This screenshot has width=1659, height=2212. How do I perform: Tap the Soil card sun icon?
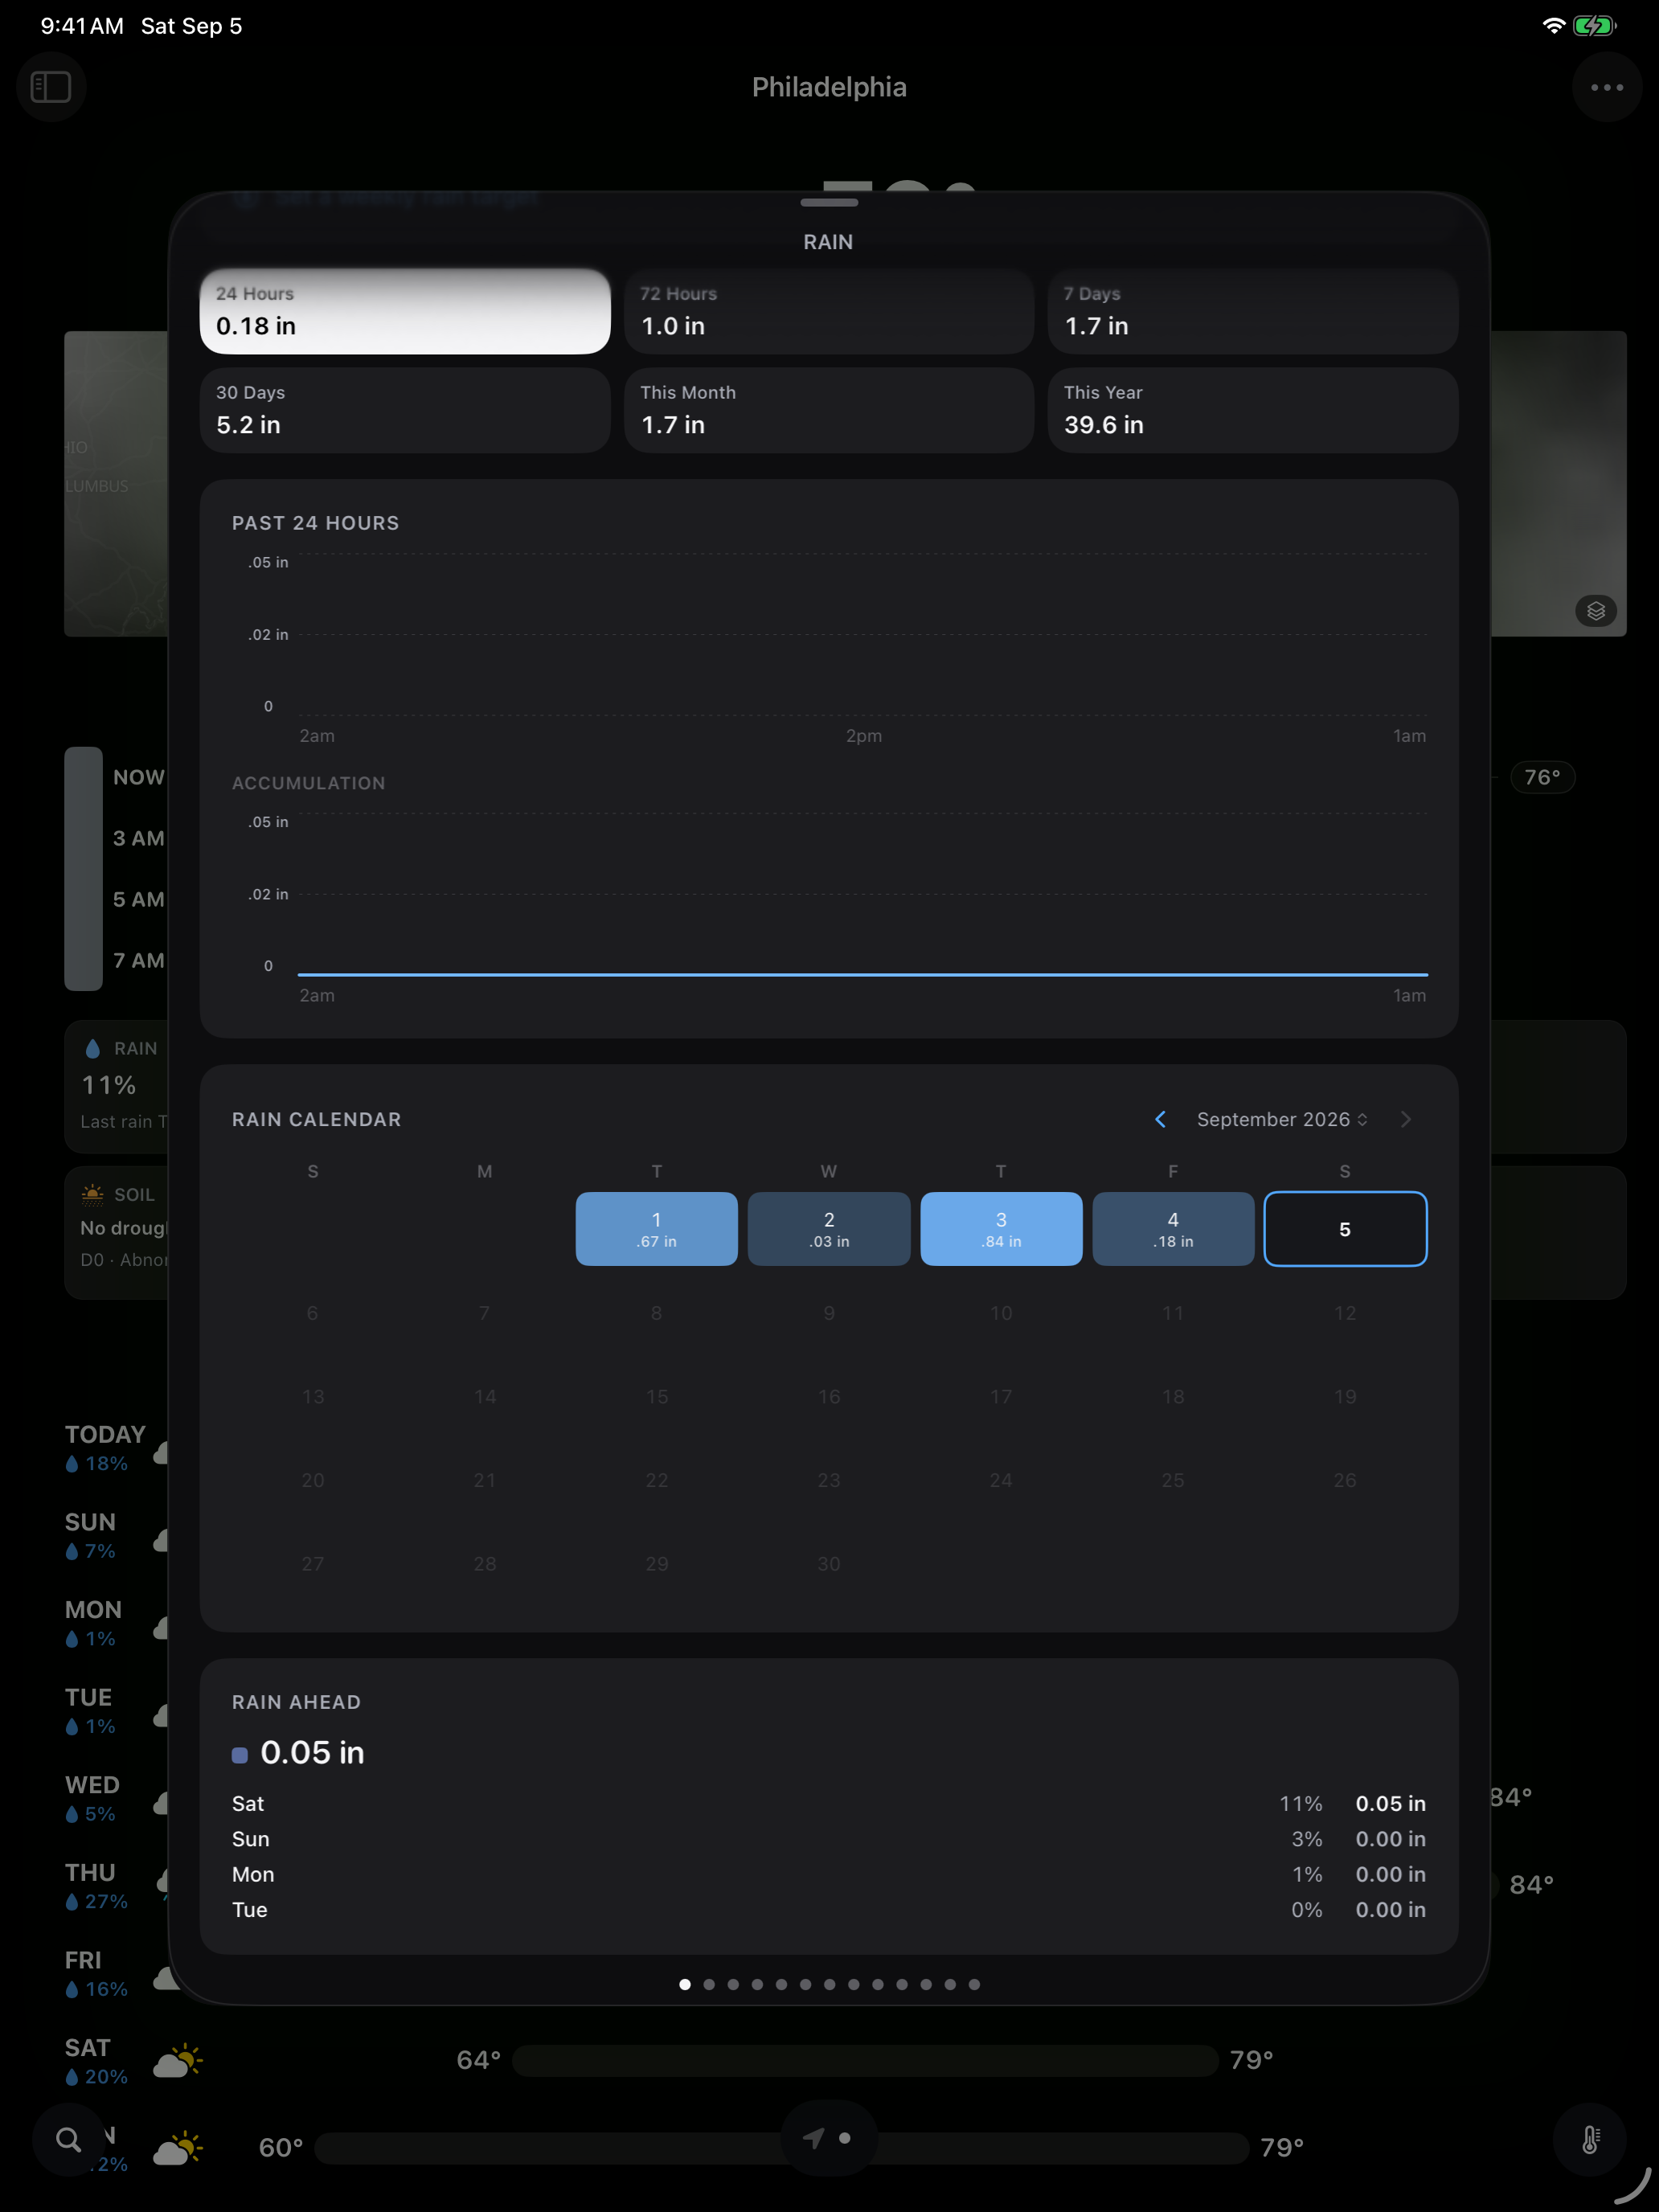[92, 1194]
